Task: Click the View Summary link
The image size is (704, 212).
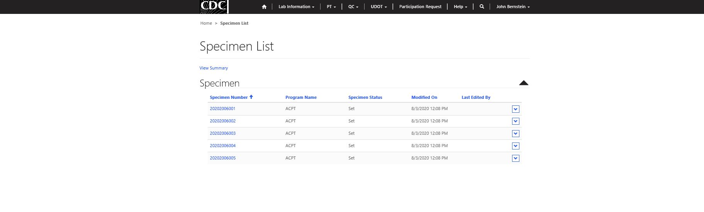Action: 214,68
